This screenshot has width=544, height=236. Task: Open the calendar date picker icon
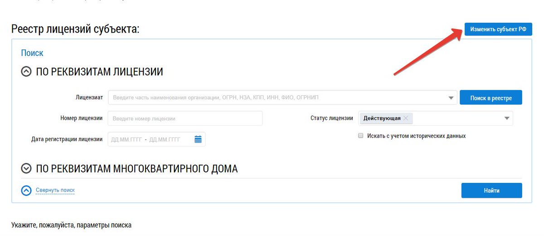[198, 139]
